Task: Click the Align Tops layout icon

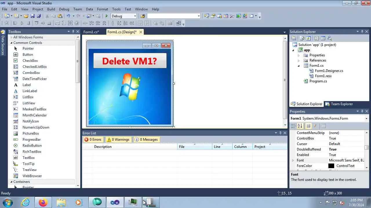Action: point(37,23)
